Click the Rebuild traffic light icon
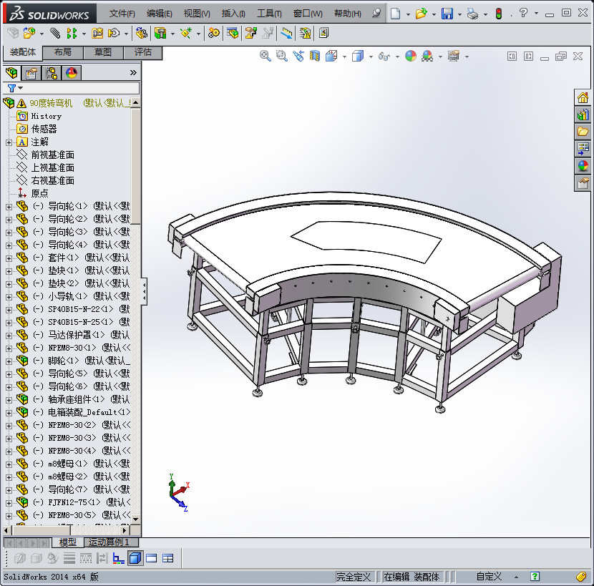 tap(499, 14)
